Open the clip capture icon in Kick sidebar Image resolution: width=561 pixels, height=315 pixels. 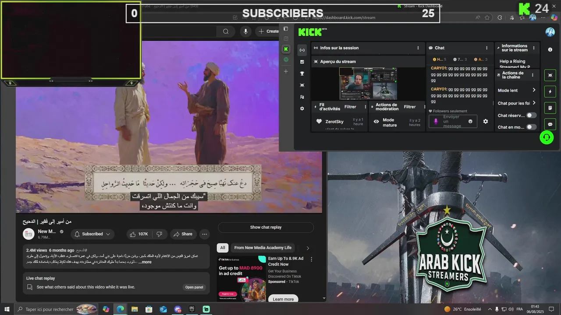[x=302, y=85]
